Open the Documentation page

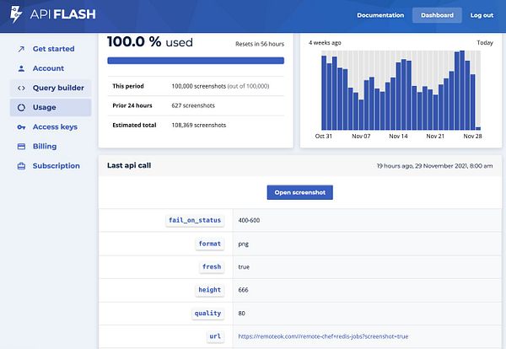point(380,15)
